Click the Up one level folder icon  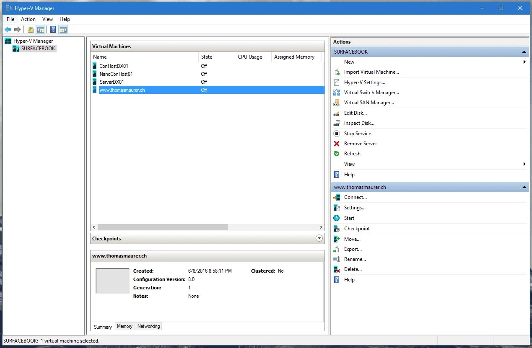31,29
